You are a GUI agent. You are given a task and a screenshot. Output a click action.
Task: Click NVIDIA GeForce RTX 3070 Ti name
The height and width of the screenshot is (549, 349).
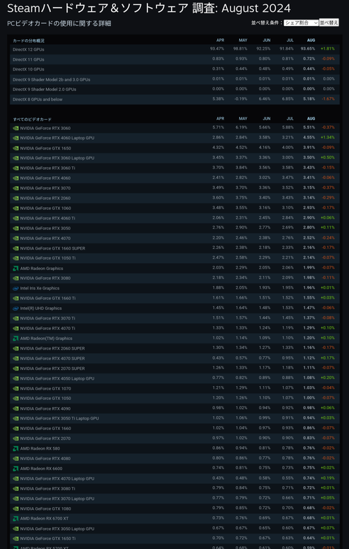pyautogui.click(x=47, y=319)
